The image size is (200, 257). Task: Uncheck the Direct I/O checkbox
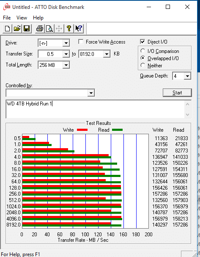pyautogui.click(x=142, y=41)
